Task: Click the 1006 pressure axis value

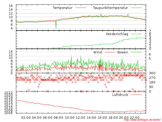Action: [8, 113]
